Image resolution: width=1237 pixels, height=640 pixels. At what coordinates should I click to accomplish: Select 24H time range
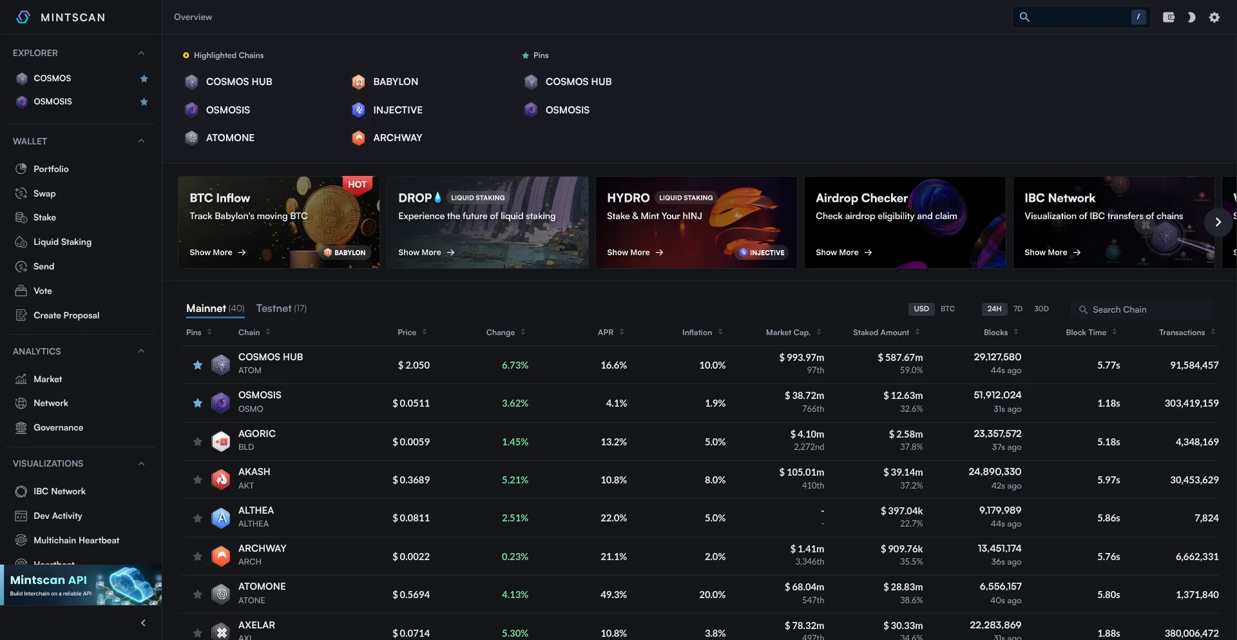point(994,309)
